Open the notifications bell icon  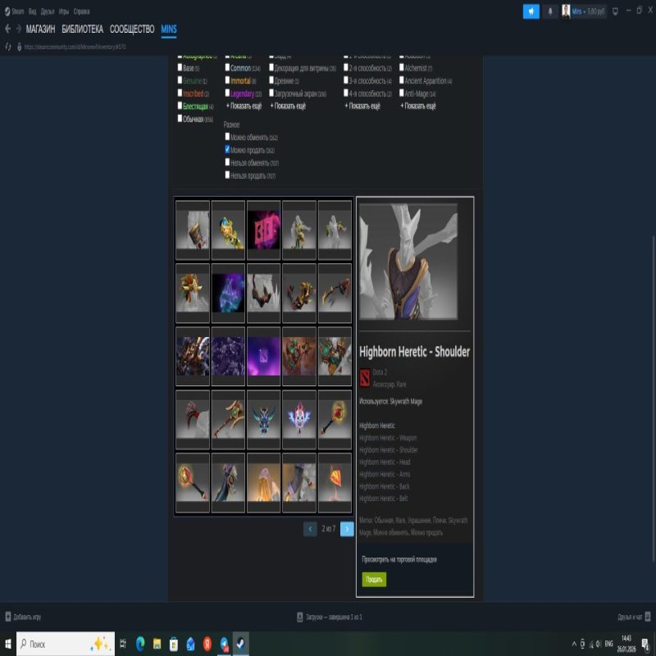[x=550, y=11]
